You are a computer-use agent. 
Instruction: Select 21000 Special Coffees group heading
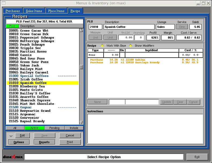[42, 76]
